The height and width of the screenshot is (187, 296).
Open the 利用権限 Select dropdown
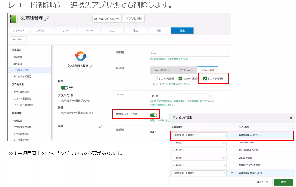pos(190,54)
